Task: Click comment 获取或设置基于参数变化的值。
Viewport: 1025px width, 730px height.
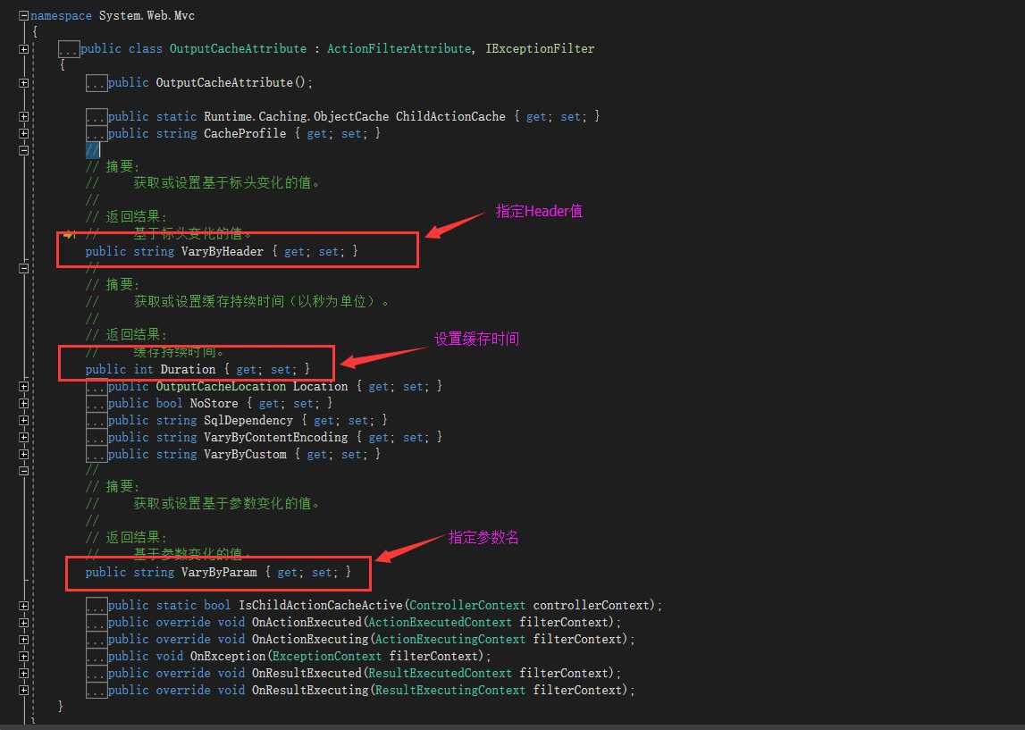Action: click(x=226, y=504)
